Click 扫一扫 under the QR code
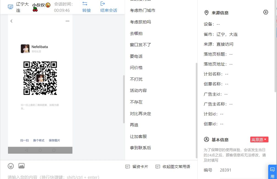 (x=25, y=140)
